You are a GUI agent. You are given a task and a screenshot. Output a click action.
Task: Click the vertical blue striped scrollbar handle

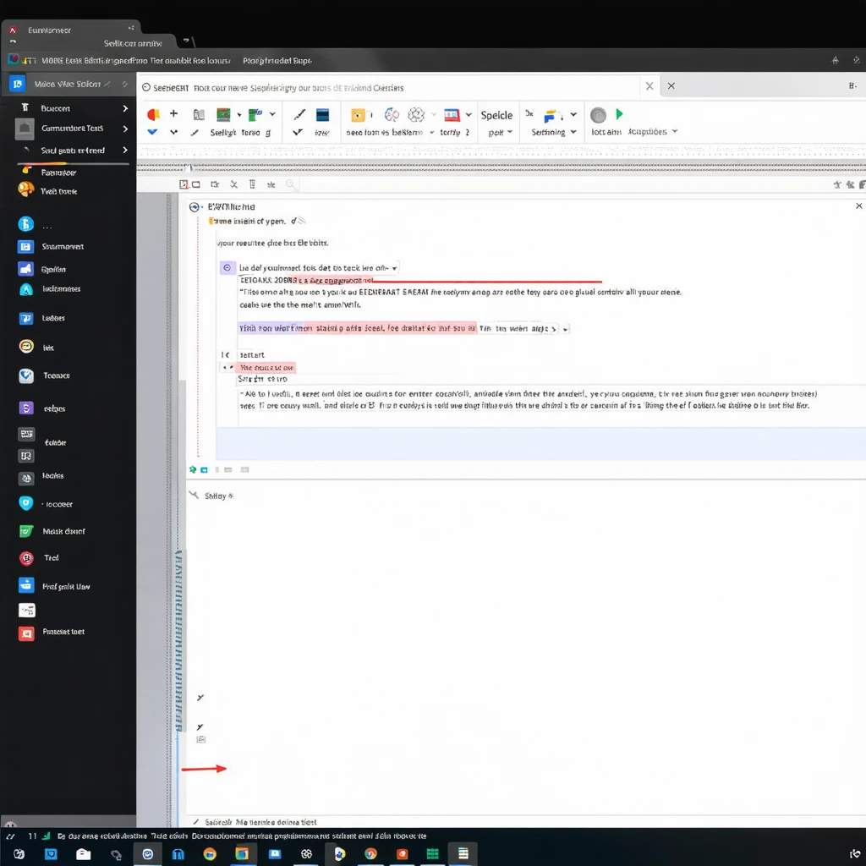click(x=179, y=641)
